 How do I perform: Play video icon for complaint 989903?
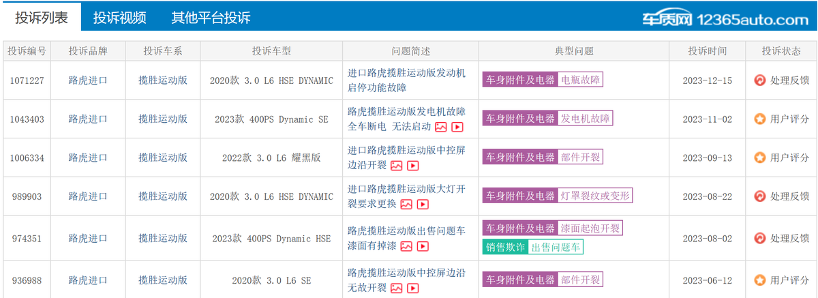[x=422, y=204]
